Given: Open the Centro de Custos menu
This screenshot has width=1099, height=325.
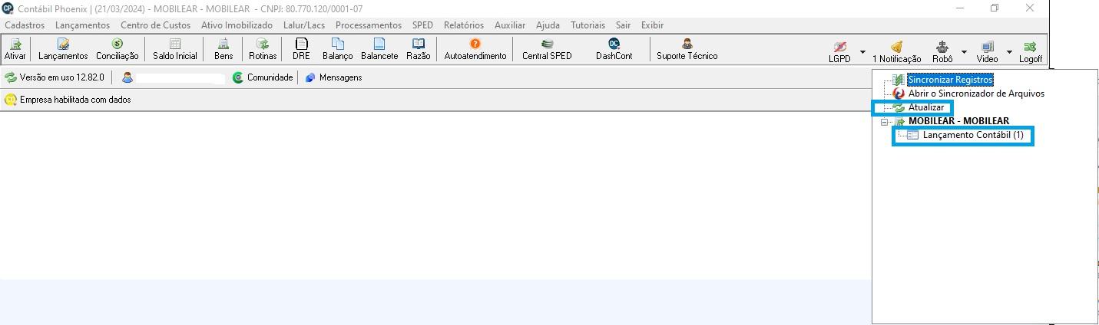Looking at the screenshot, I should click(155, 25).
